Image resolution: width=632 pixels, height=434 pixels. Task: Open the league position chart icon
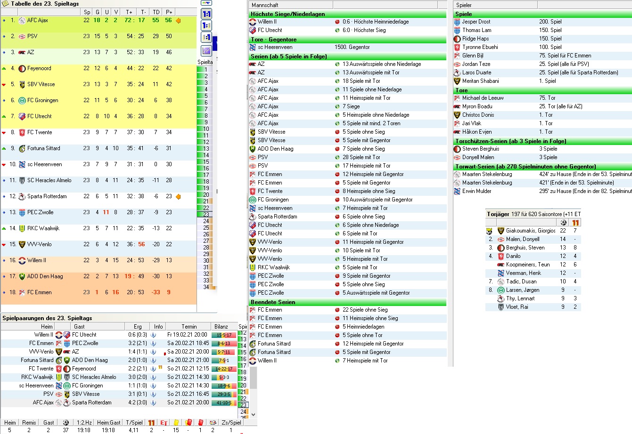point(206,50)
